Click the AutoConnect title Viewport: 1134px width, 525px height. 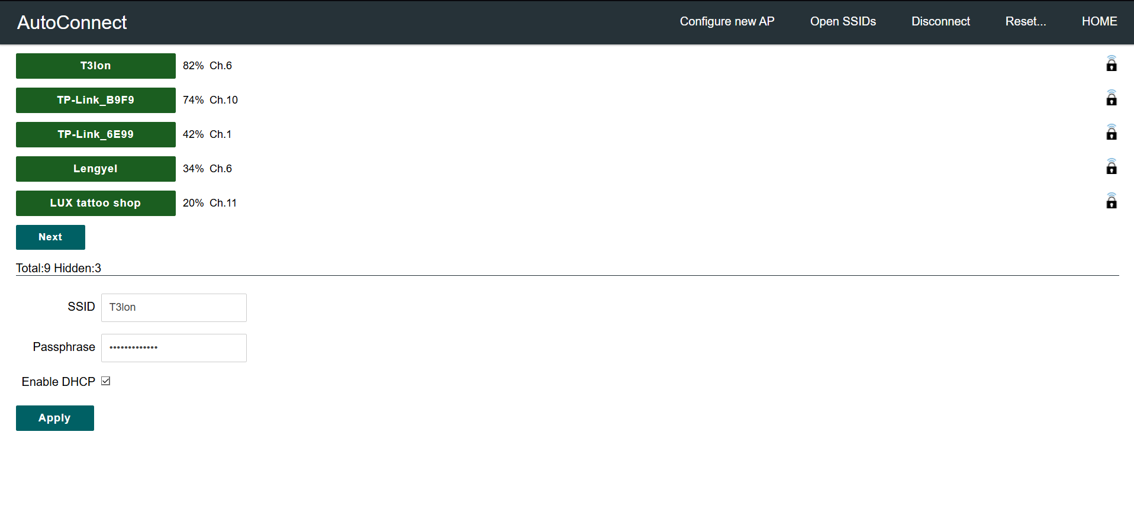coord(72,22)
